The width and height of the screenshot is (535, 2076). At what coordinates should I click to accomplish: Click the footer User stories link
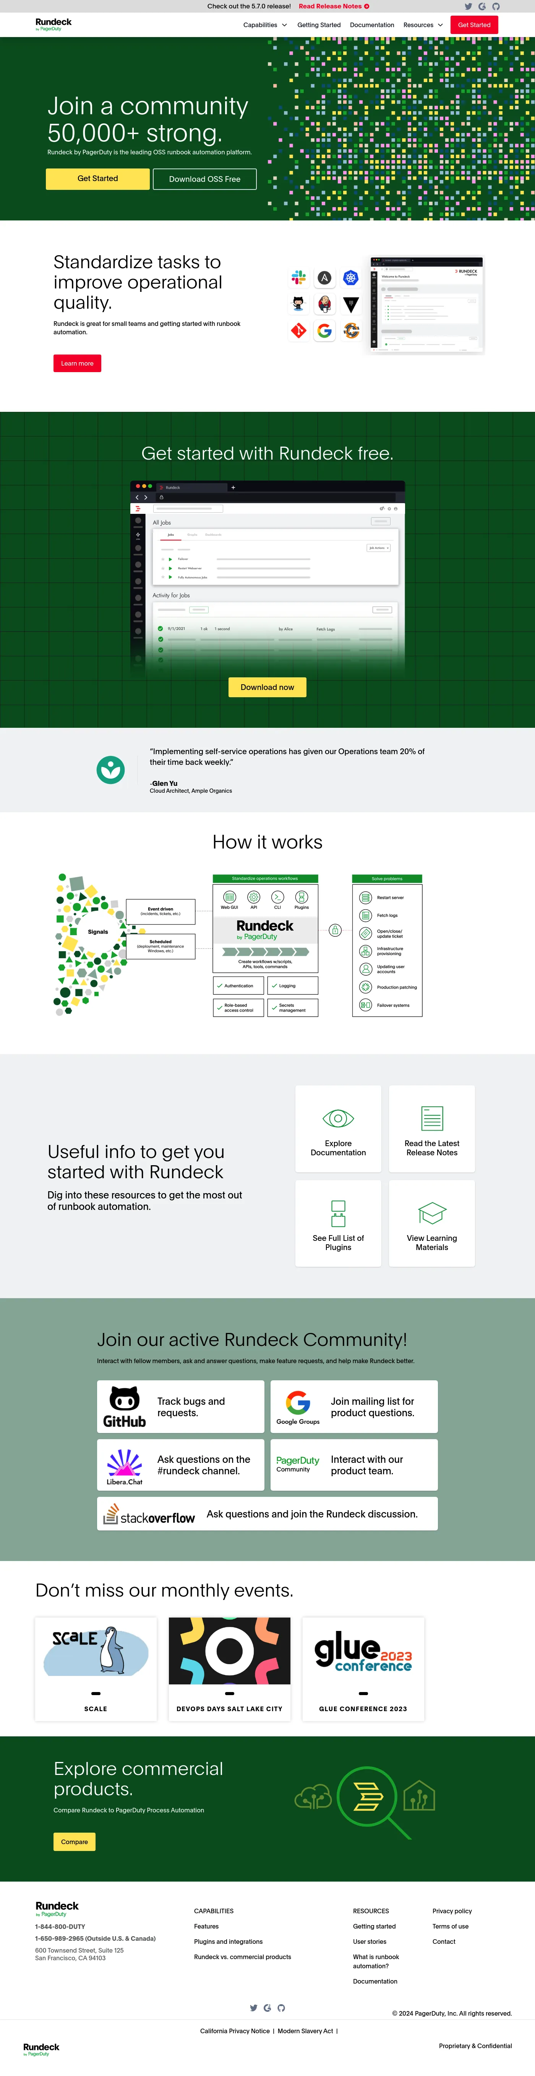tap(370, 1942)
